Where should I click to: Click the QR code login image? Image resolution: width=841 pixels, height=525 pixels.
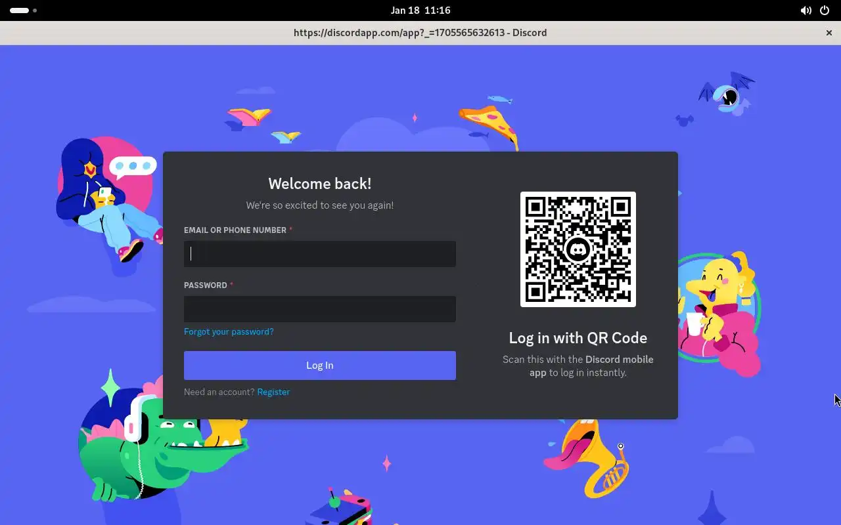[578, 249]
